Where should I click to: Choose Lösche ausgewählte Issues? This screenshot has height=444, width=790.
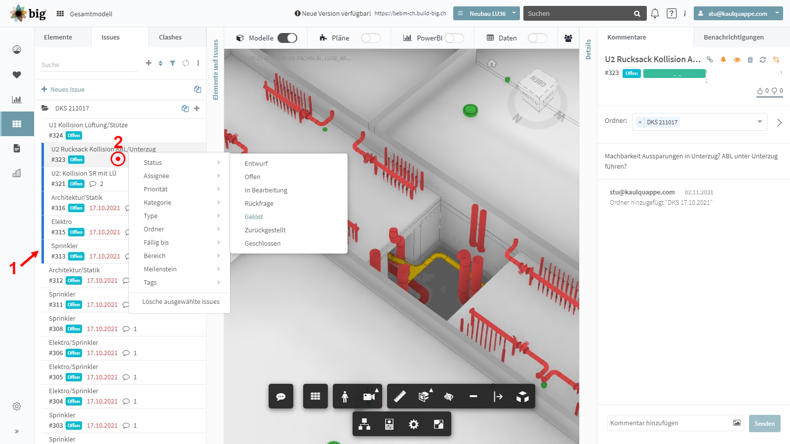(181, 301)
